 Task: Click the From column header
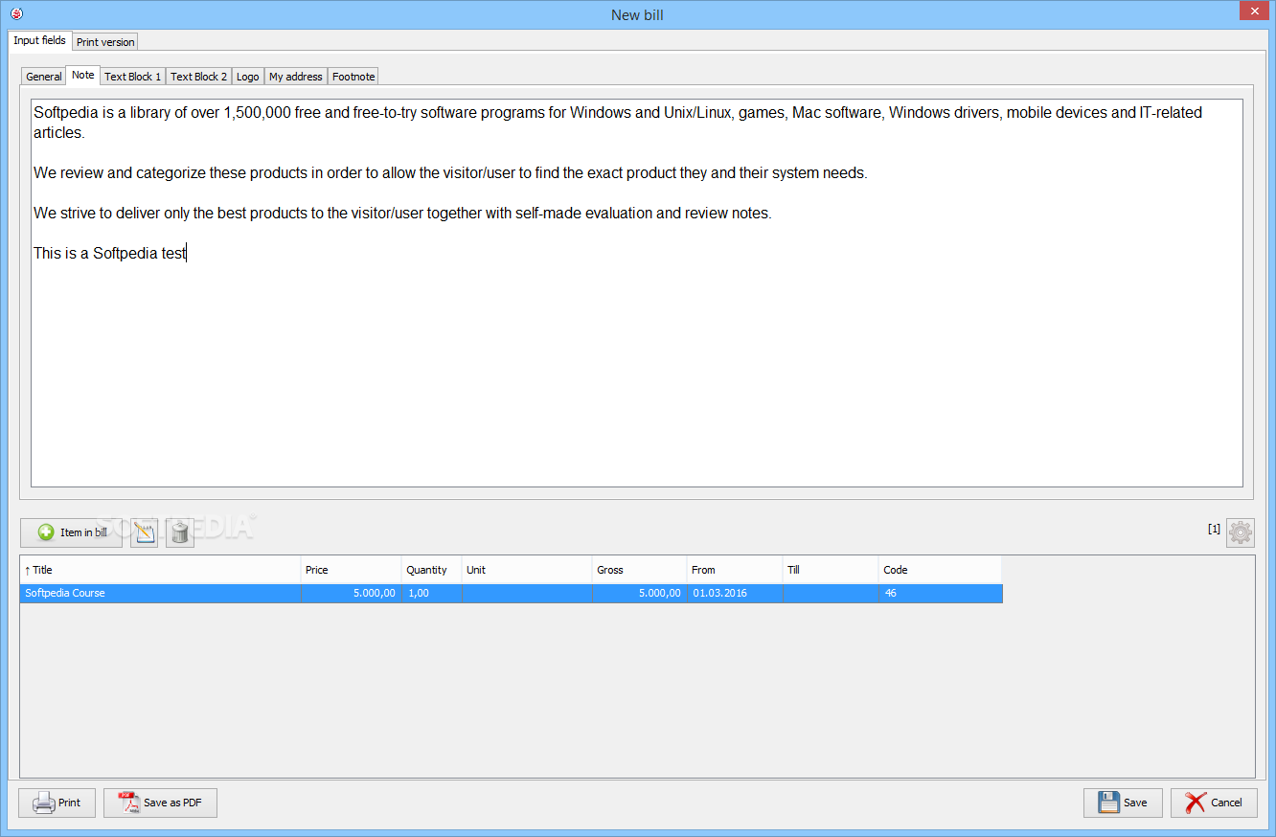(735, 570)
